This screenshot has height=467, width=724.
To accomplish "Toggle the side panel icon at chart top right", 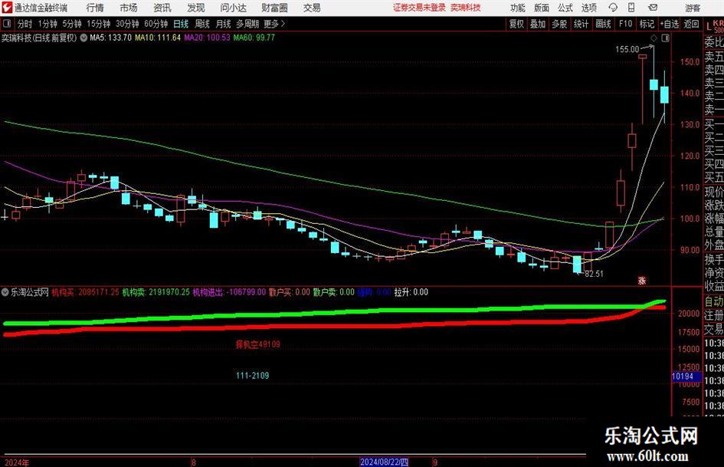I will pos(665,38).
